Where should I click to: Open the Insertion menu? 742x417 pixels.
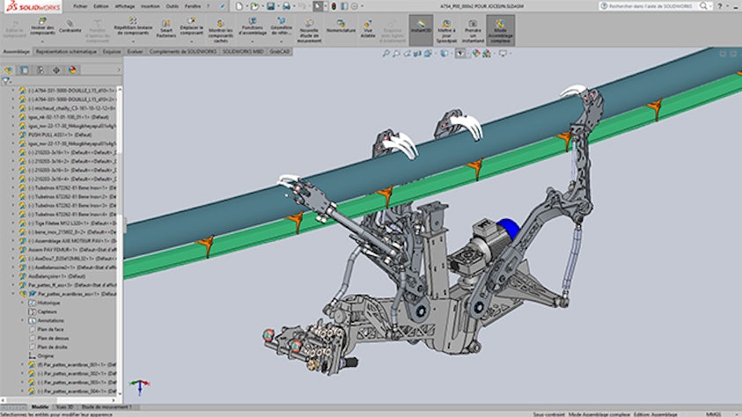(150, 7)
